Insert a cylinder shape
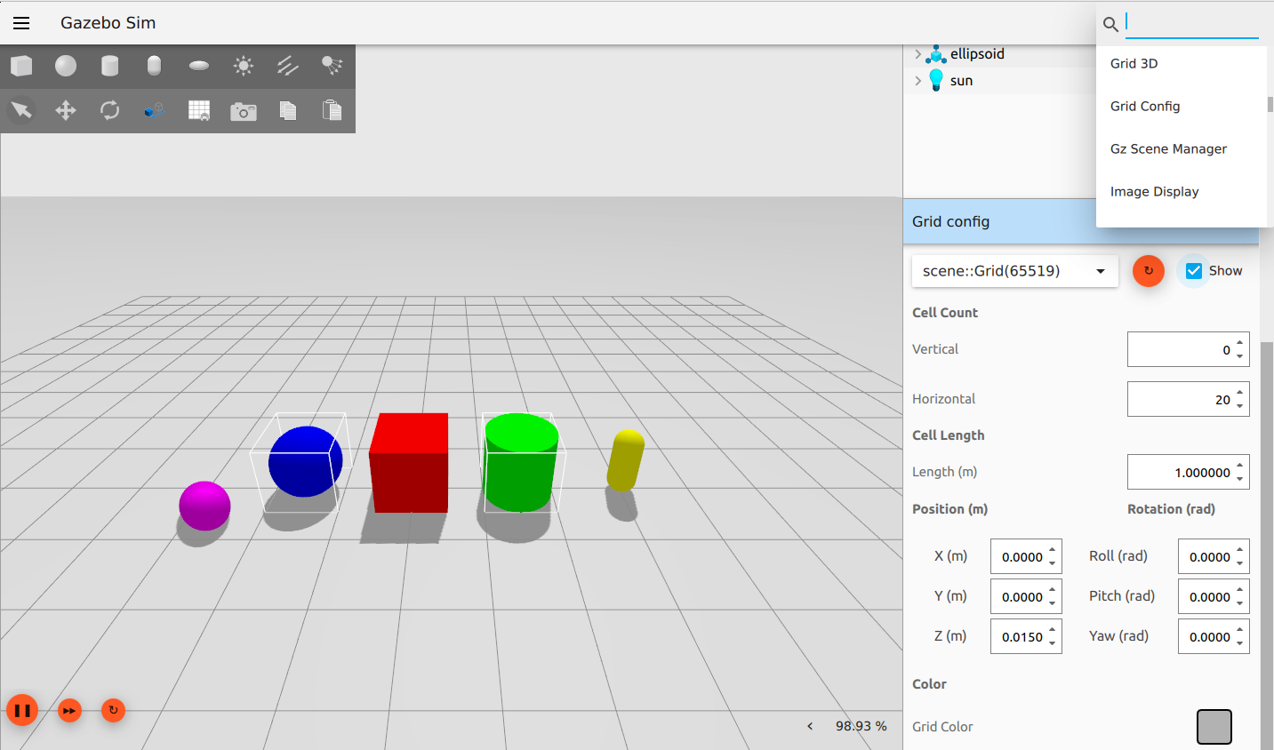This screenshot has height=750, width=1274. pyautogui.click(x=109, y=66)
